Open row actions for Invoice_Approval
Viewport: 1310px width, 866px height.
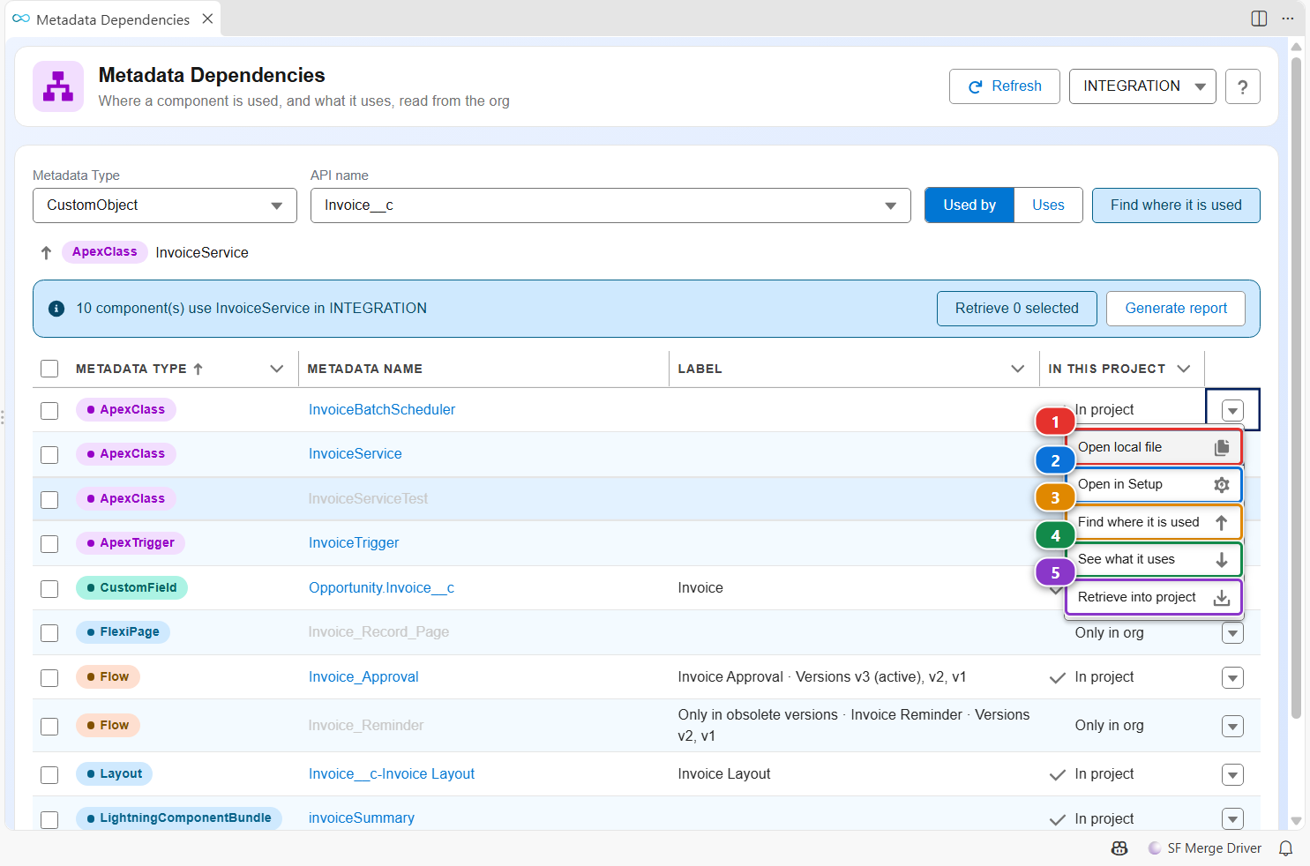coord(1232,678)
